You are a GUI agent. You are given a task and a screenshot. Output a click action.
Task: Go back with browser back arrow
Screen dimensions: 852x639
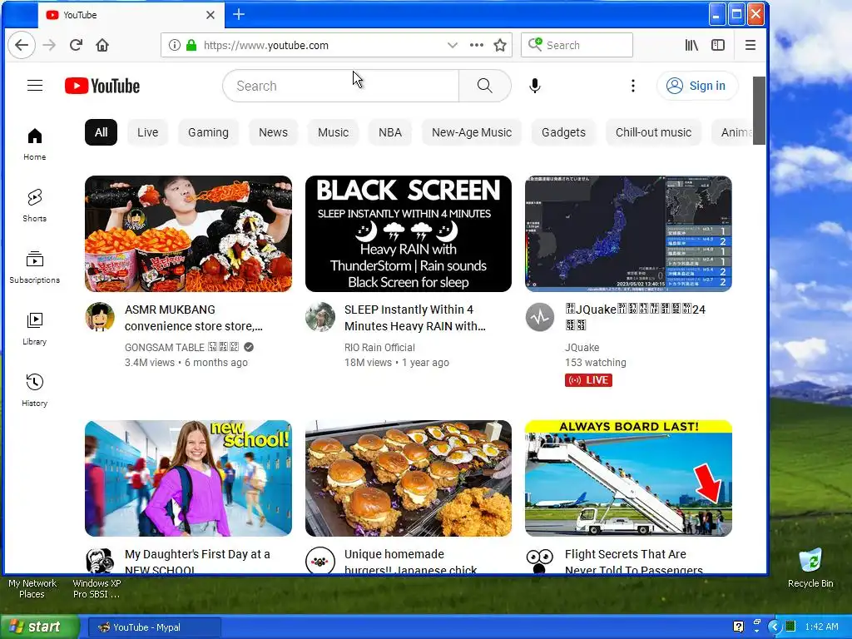(x=22, y=45)
